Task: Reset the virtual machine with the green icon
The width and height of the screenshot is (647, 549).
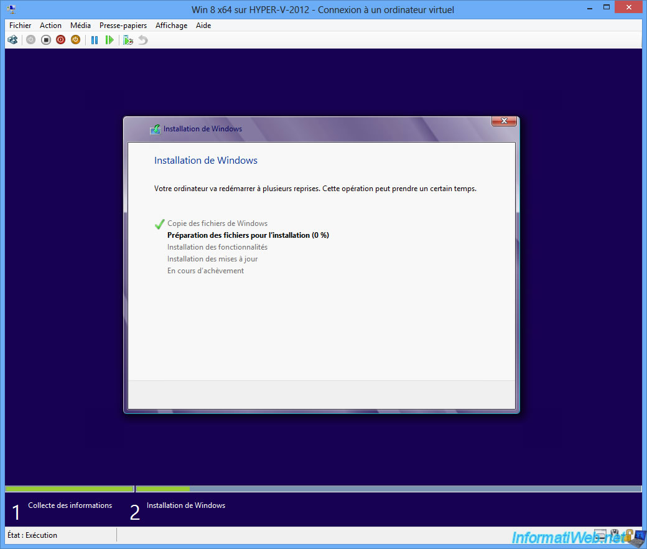Action: [109, 40]
